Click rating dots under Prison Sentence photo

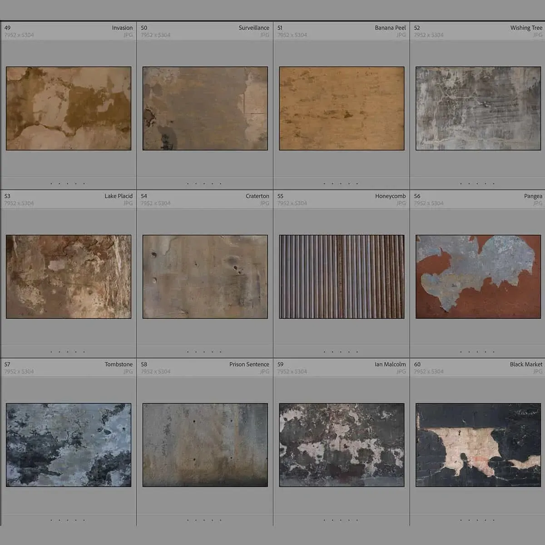[x=204, y=520]
